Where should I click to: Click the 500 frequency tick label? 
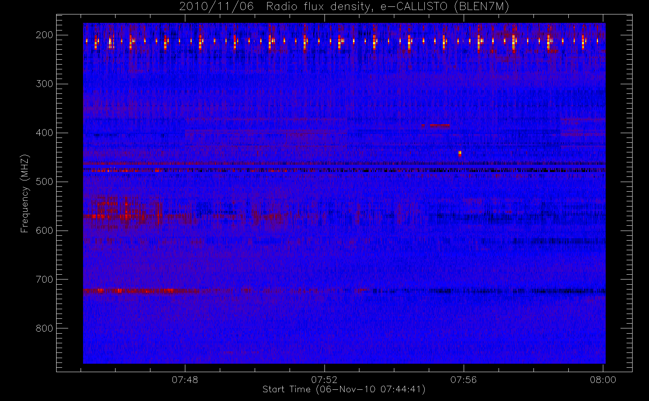pos(45,182)
